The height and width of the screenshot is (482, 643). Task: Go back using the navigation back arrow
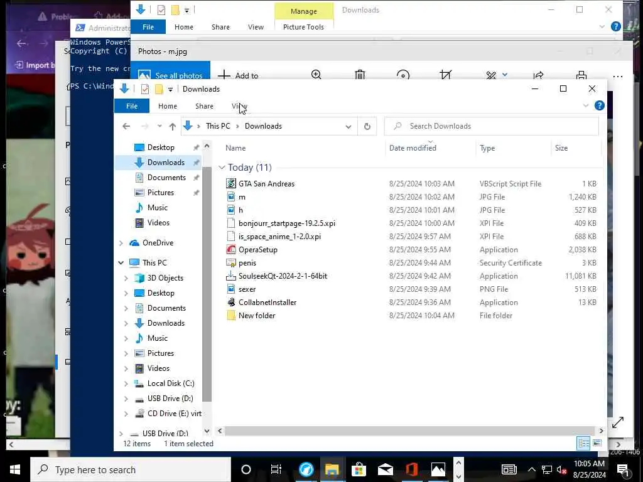point(126,126)
